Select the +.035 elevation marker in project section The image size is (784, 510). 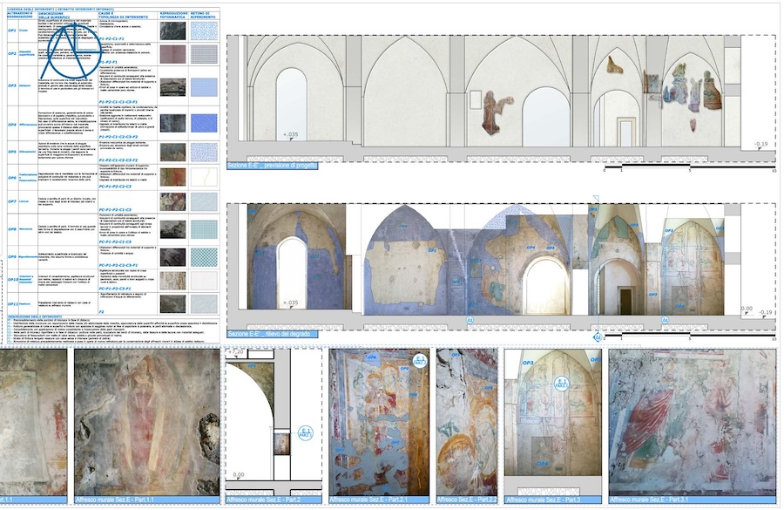click(x=290, y=136)
